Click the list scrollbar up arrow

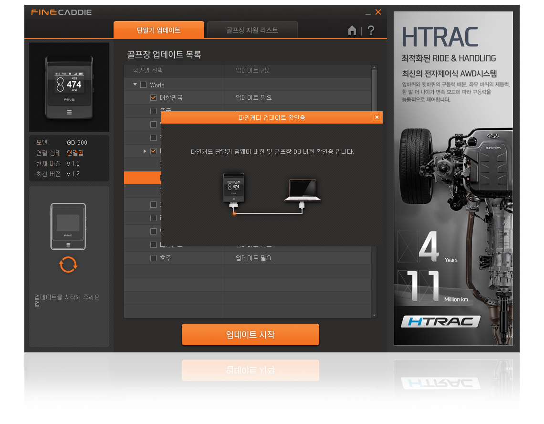[x=374, y=67]
